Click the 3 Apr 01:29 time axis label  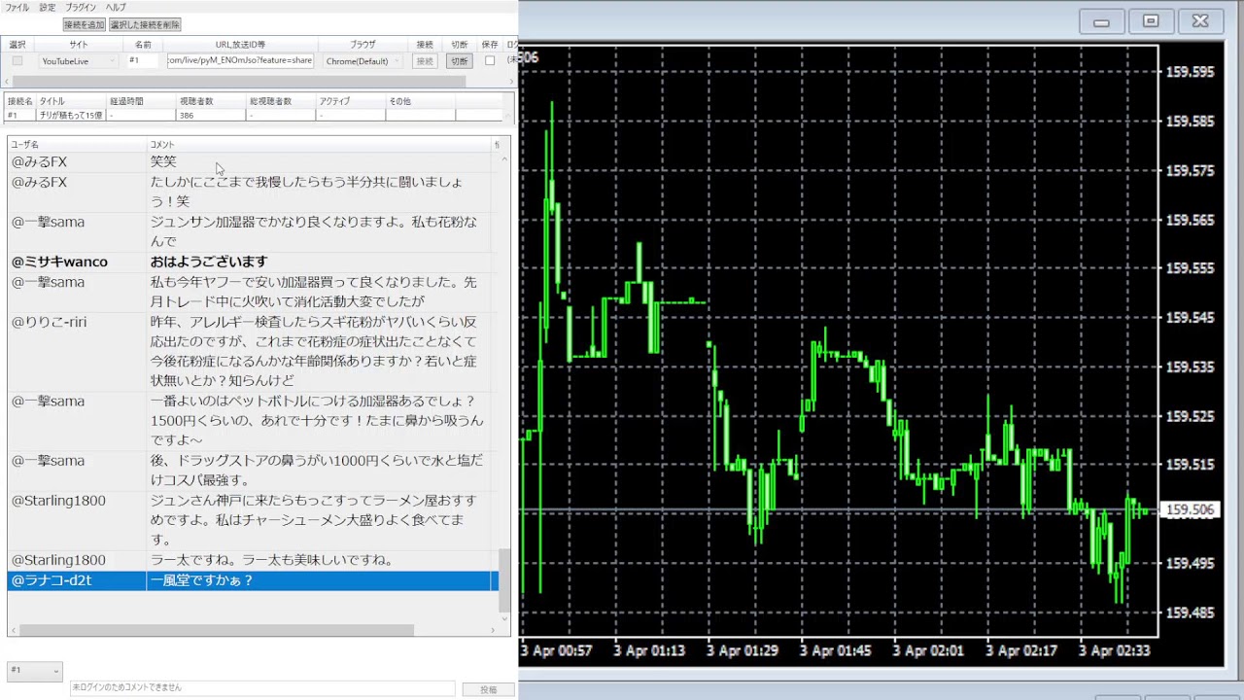(x=745, y=650)
